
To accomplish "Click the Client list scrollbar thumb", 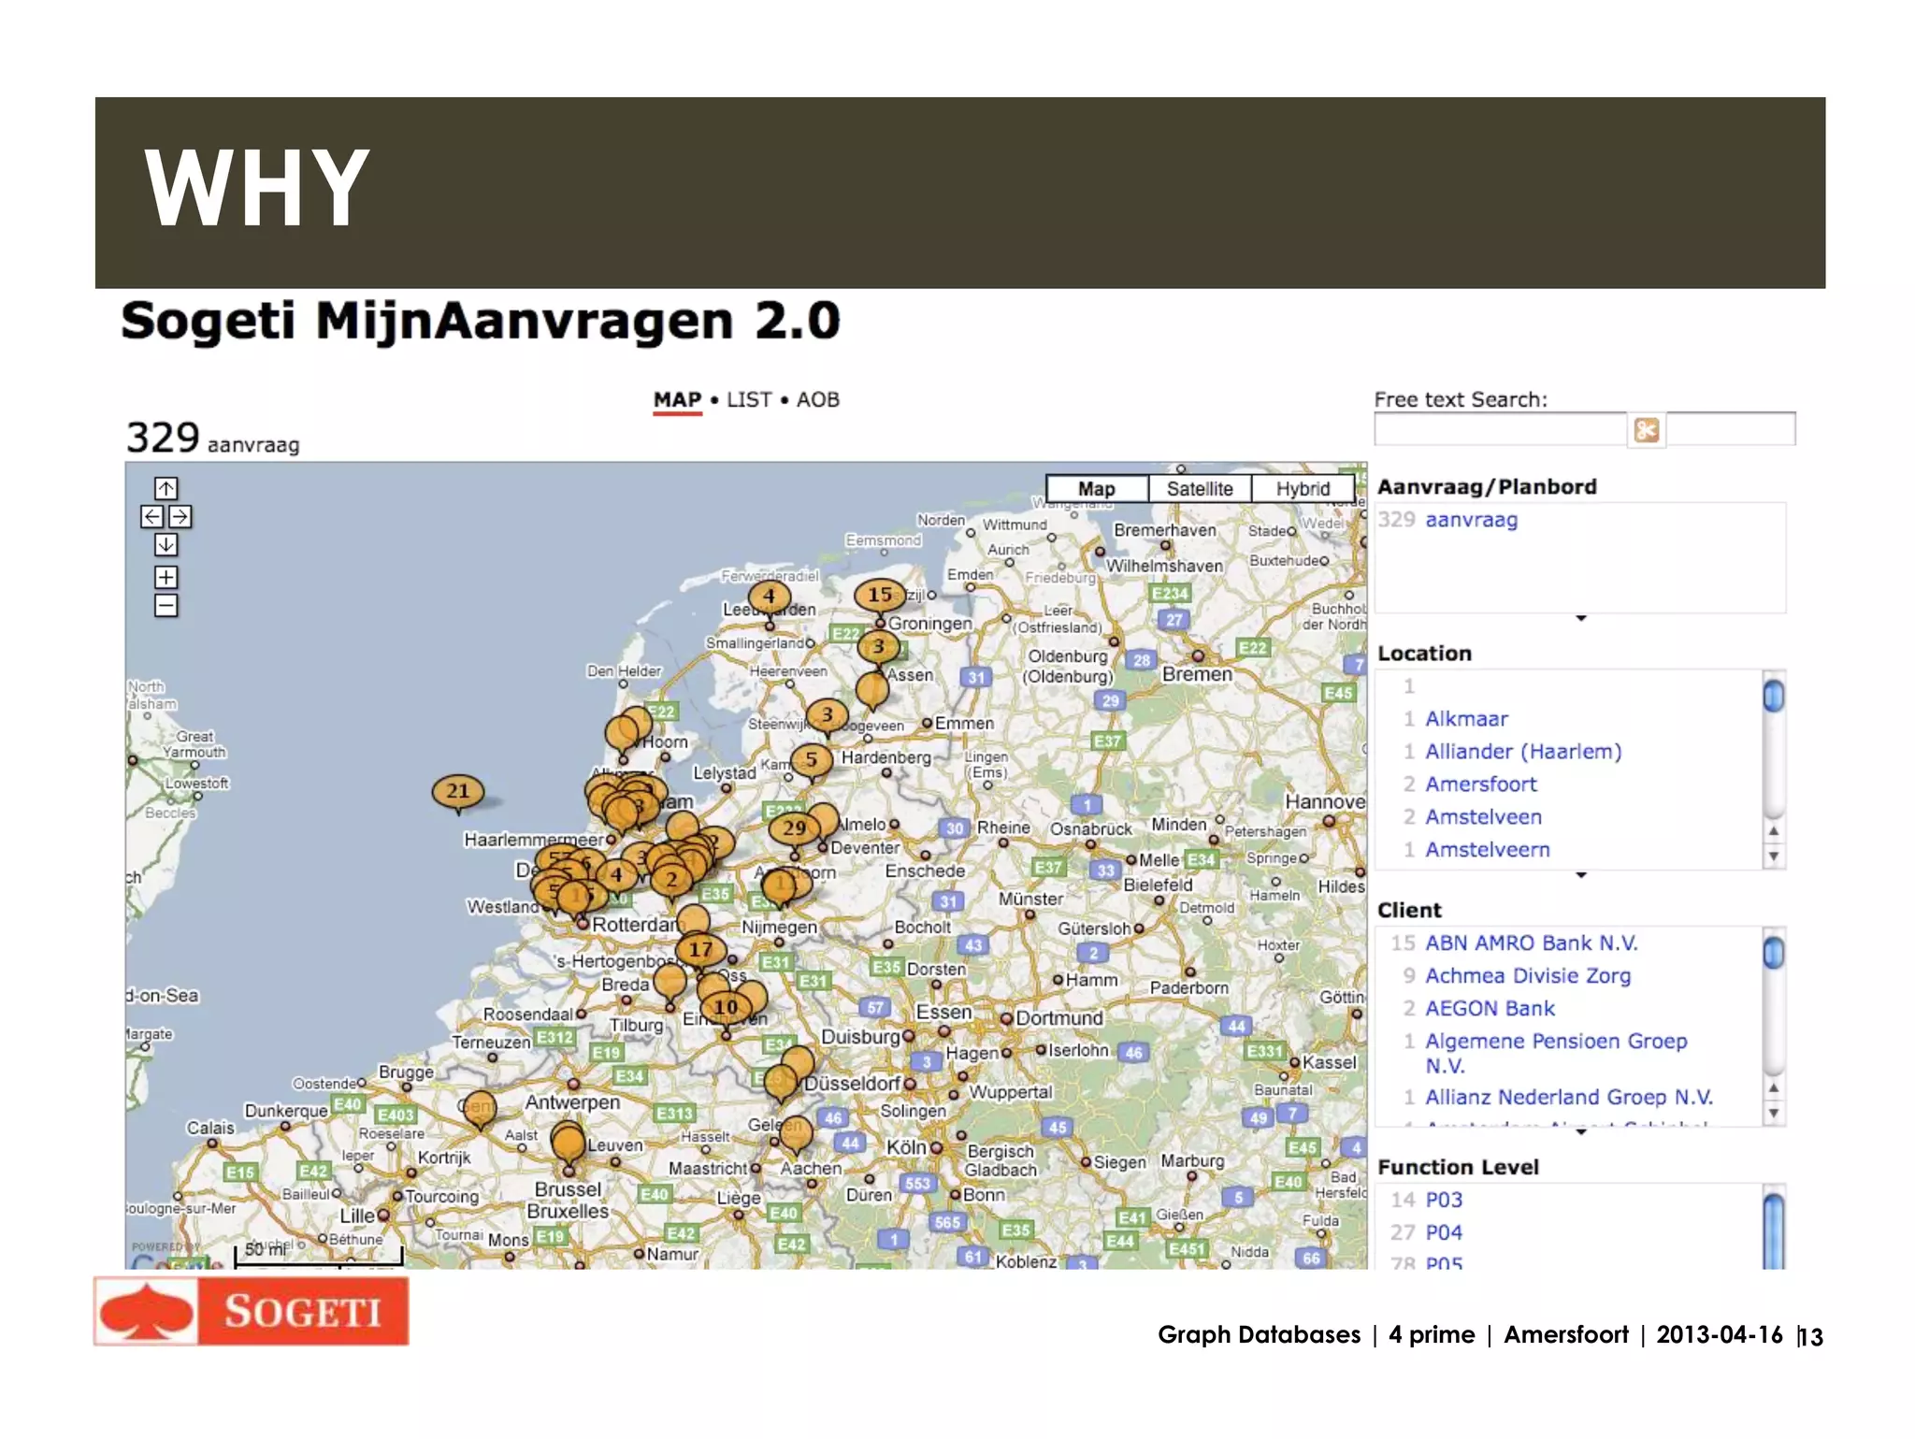I will (x=1774, y=953).
